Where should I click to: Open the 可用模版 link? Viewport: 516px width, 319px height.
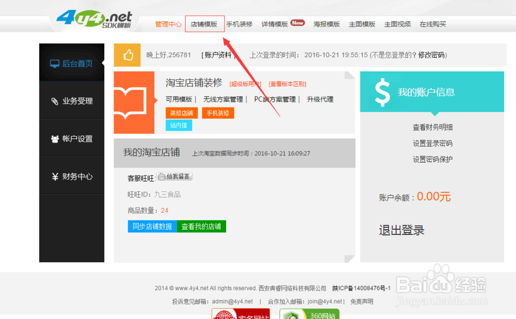[x=179, y=100]
